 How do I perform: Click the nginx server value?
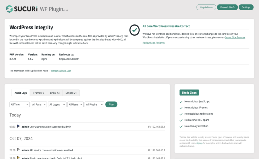pos(44,59)
